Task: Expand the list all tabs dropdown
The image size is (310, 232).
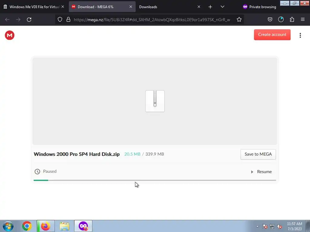Action: pos(223,7)
